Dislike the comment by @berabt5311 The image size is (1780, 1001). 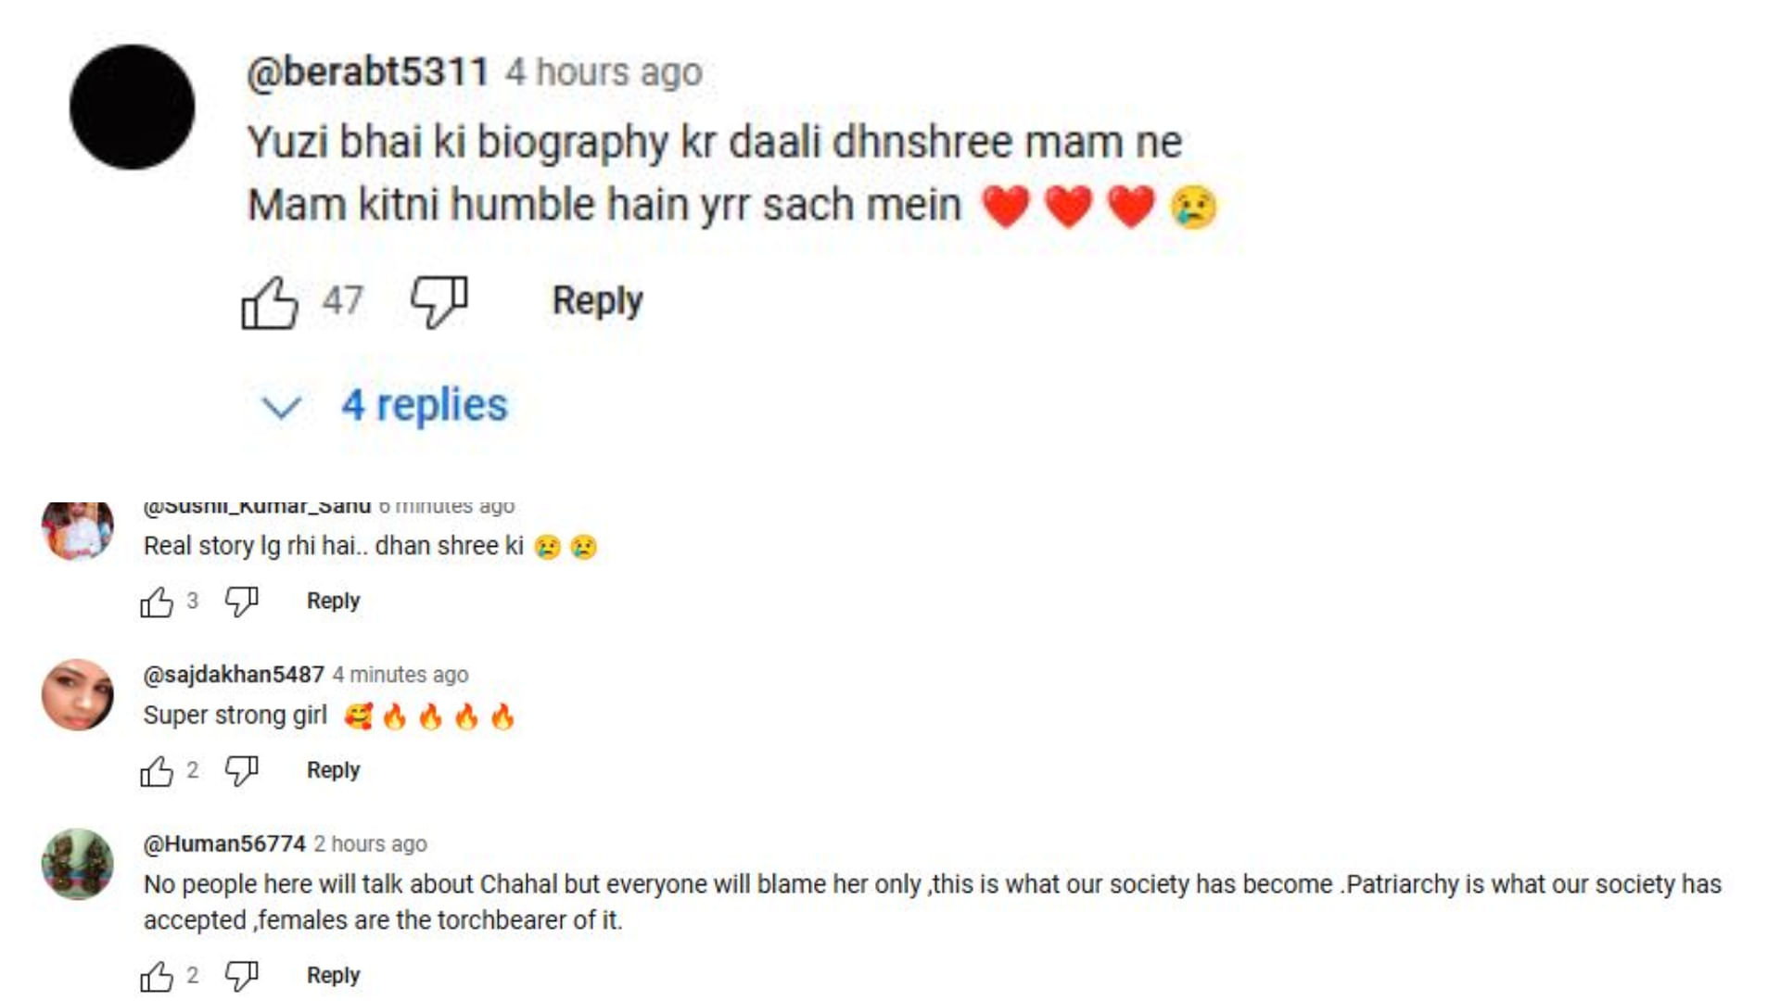[x=439, y=302]
